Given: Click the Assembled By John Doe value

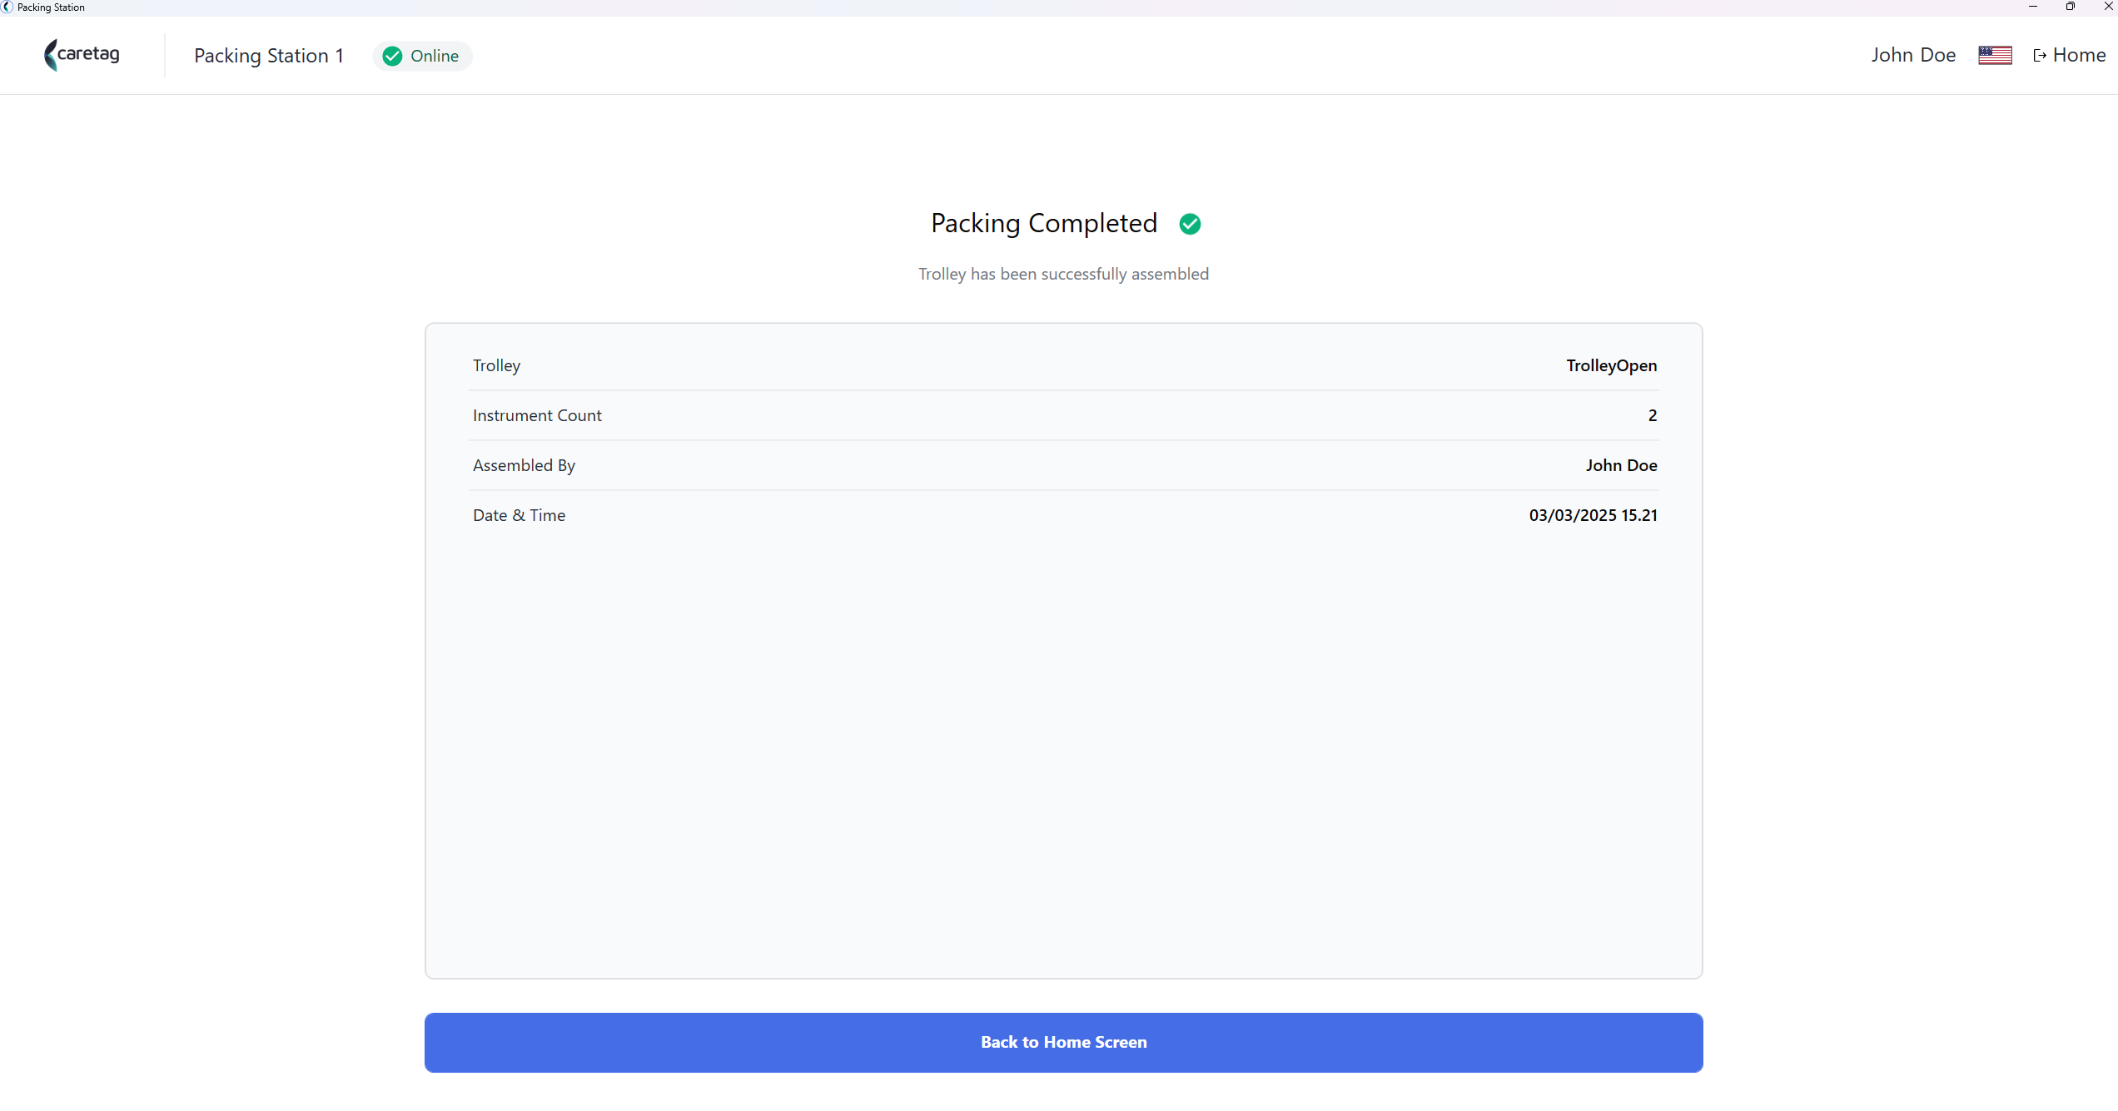Looking at the screenshot, I should [x=1621, y=465].
